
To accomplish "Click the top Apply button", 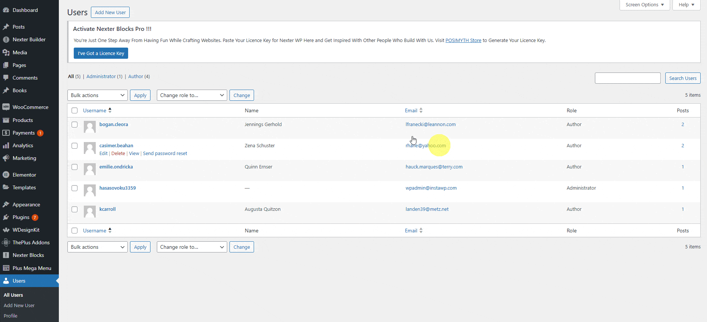I will (x=140, y=95).
